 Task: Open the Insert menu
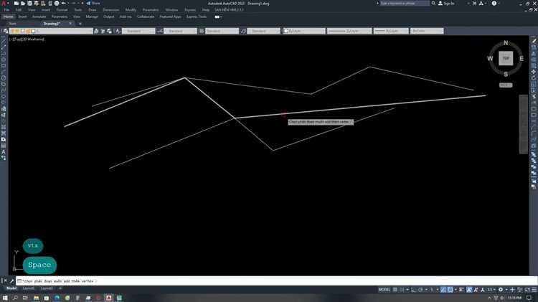46,10
